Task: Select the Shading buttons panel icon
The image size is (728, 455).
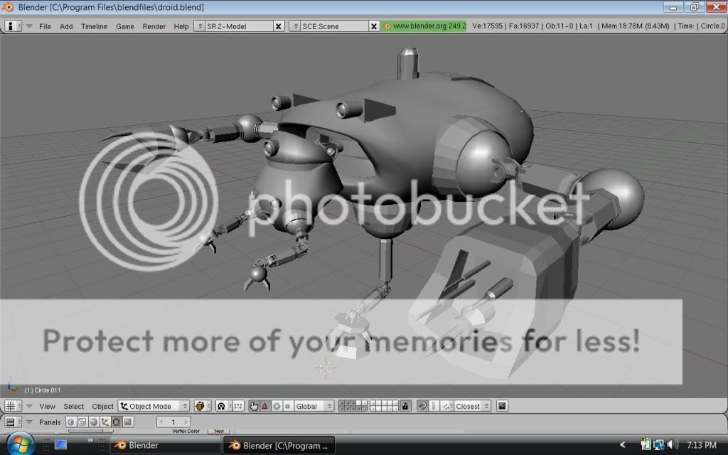Action: pyautogui.click(x=92, y=422)
